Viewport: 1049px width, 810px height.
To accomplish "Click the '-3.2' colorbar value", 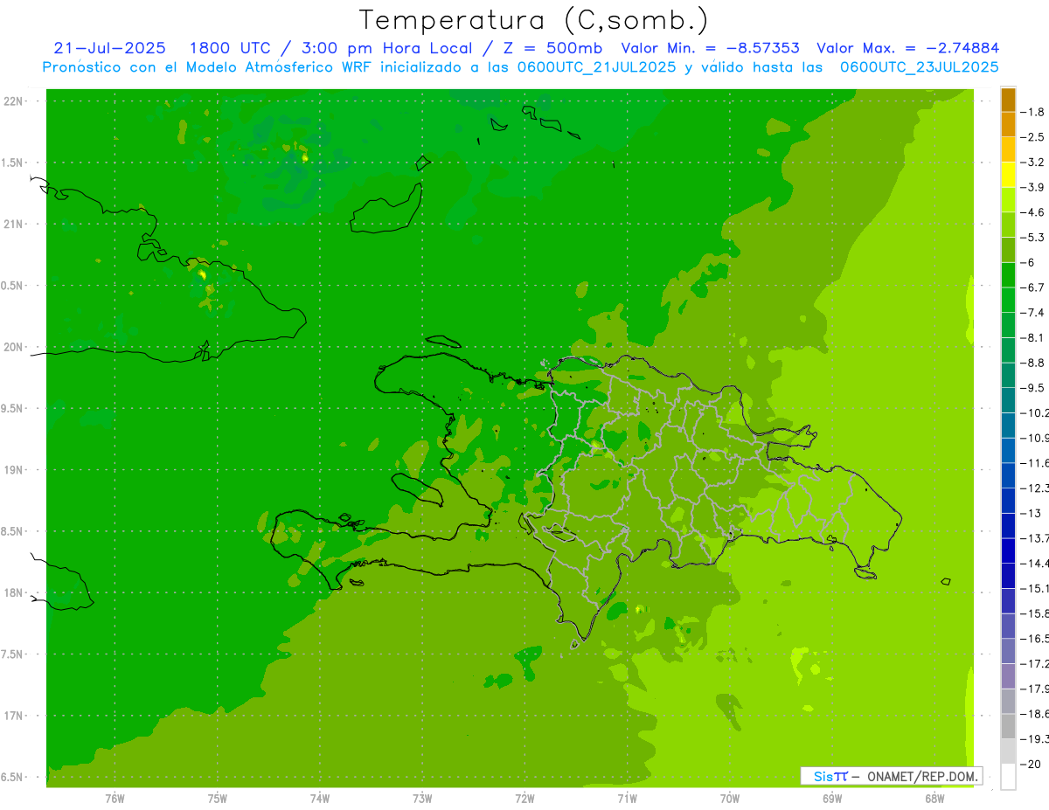I will (1032, 163).
